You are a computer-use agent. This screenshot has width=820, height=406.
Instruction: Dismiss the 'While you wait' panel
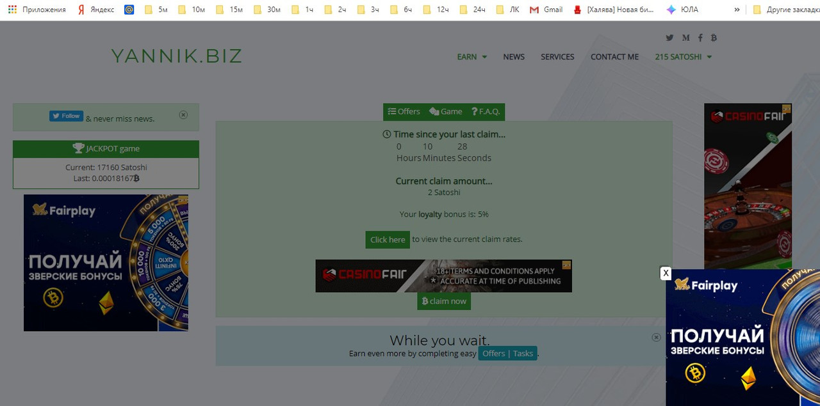[656, 337]
